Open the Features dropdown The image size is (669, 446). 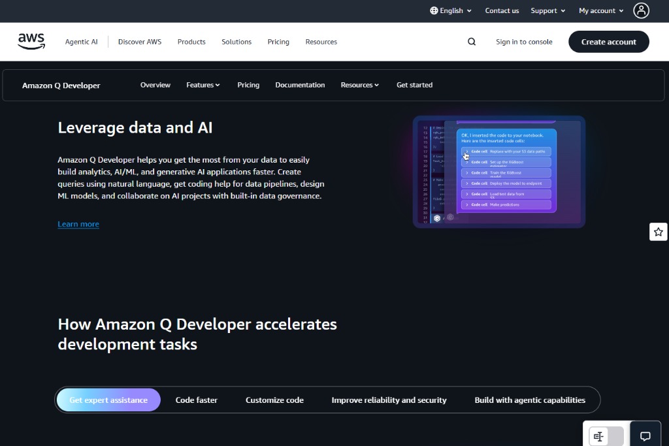pyautogui.click(x=203, y=85)
